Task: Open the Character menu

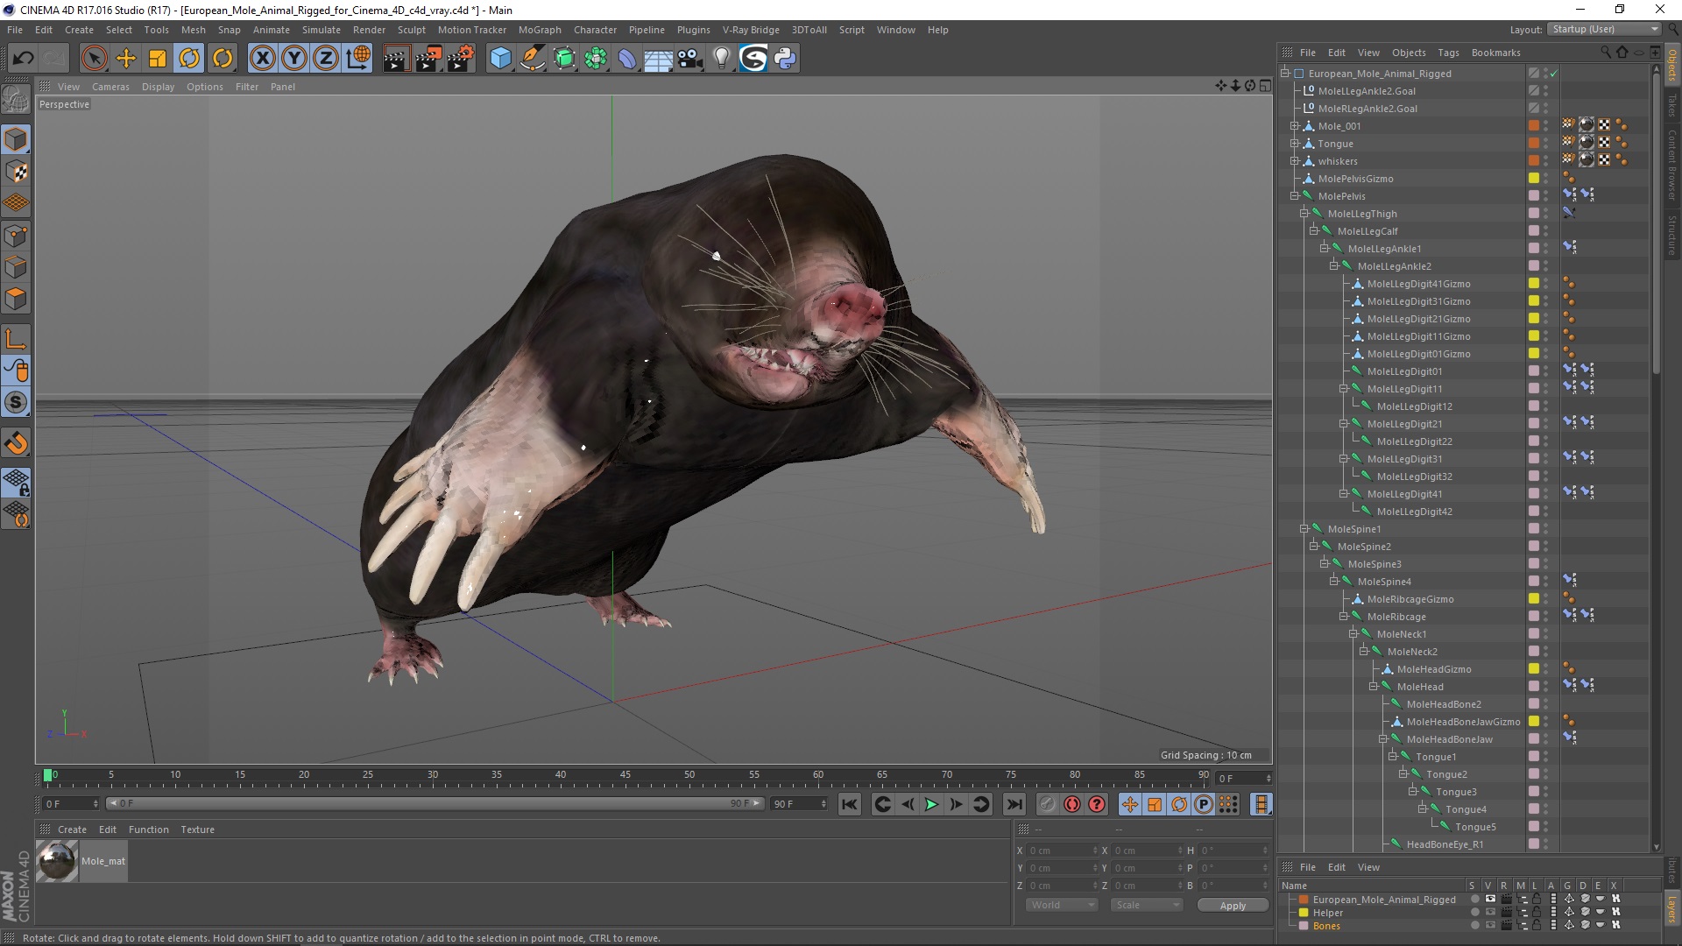Action: (x=596, y=30)
